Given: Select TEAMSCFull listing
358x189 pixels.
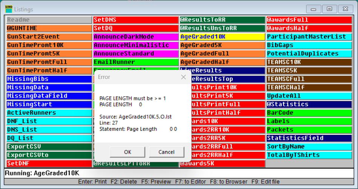Looking at the screenshot, I should pos(309,79).
